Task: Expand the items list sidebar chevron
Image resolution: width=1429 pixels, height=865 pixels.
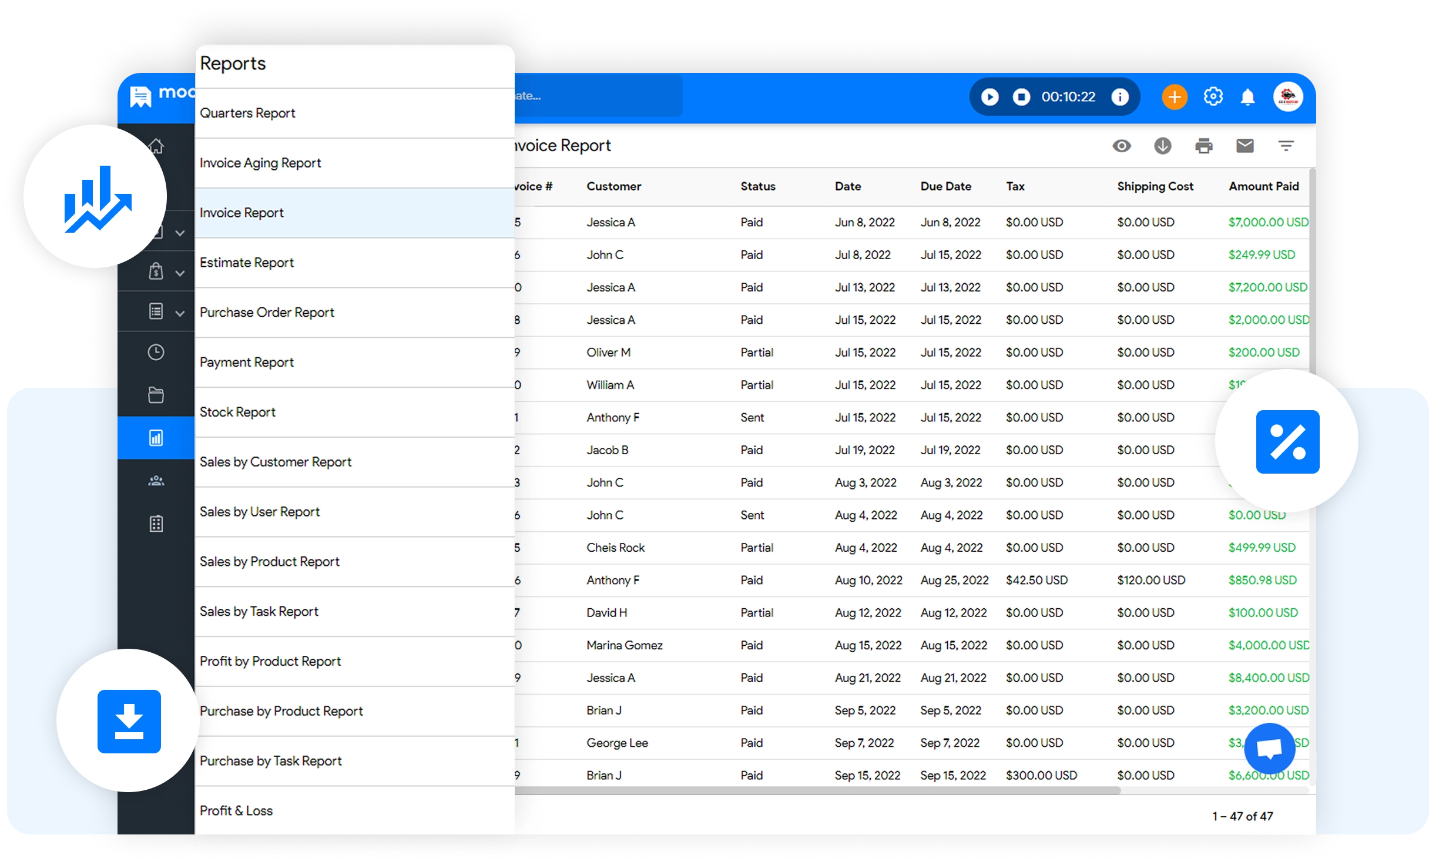Action: (x=180, y=311)
